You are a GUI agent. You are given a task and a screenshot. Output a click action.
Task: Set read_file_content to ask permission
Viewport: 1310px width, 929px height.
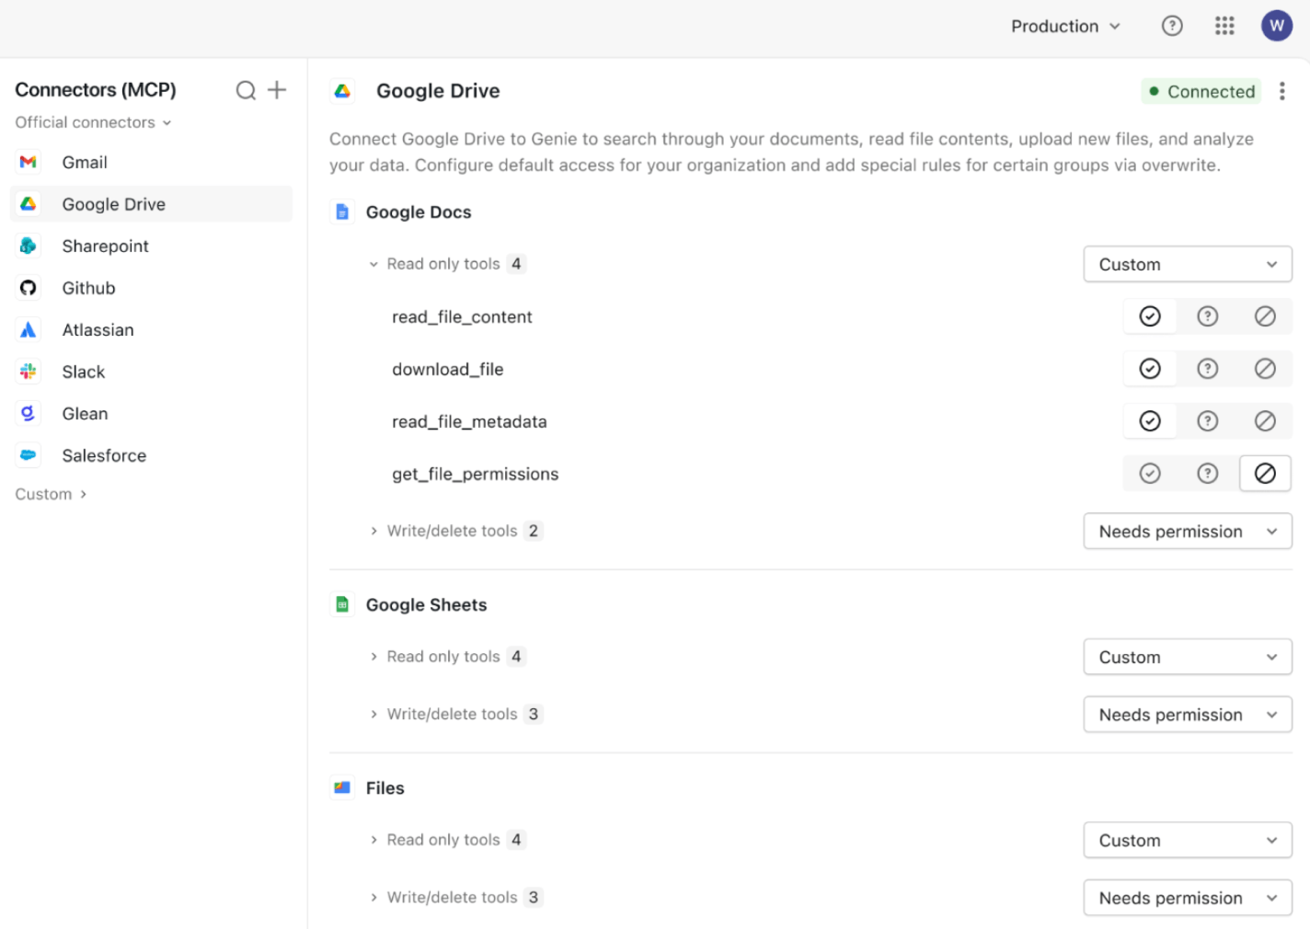tap(1208, 316)
